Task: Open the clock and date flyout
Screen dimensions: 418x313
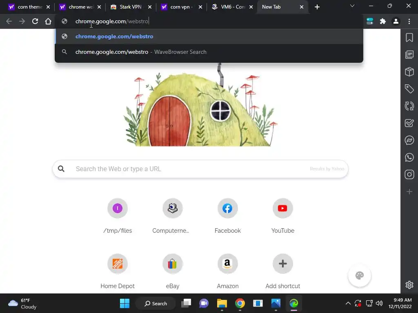Action: tap(400, 303)
